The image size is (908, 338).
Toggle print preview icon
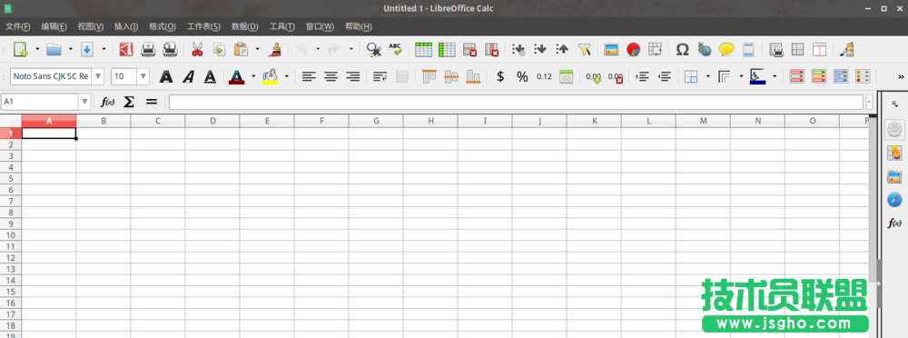[170, 49]
